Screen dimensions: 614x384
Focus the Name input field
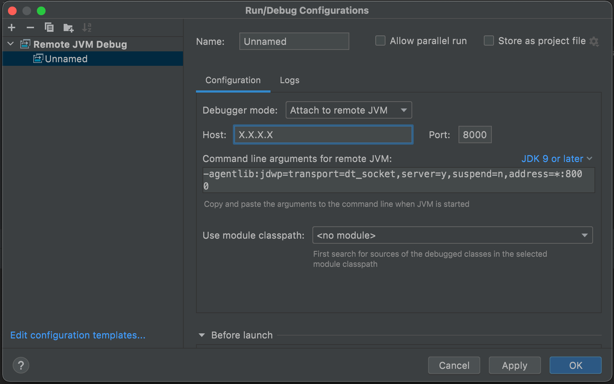click(294, 41)
